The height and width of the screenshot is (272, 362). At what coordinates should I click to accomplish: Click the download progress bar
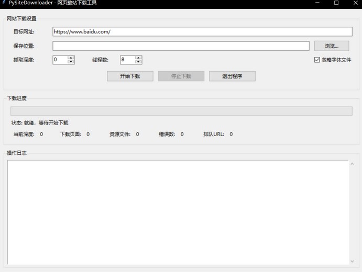[x=181, y=111]
